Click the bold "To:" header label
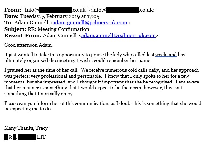This screenshot has height=143, width=207. click(x=9, y=23)
